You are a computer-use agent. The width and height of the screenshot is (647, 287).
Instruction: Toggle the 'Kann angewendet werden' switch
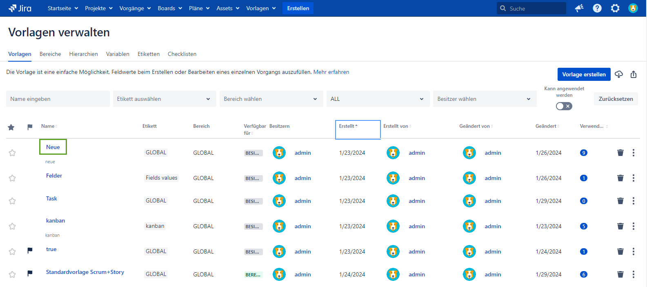click(564, 106)
